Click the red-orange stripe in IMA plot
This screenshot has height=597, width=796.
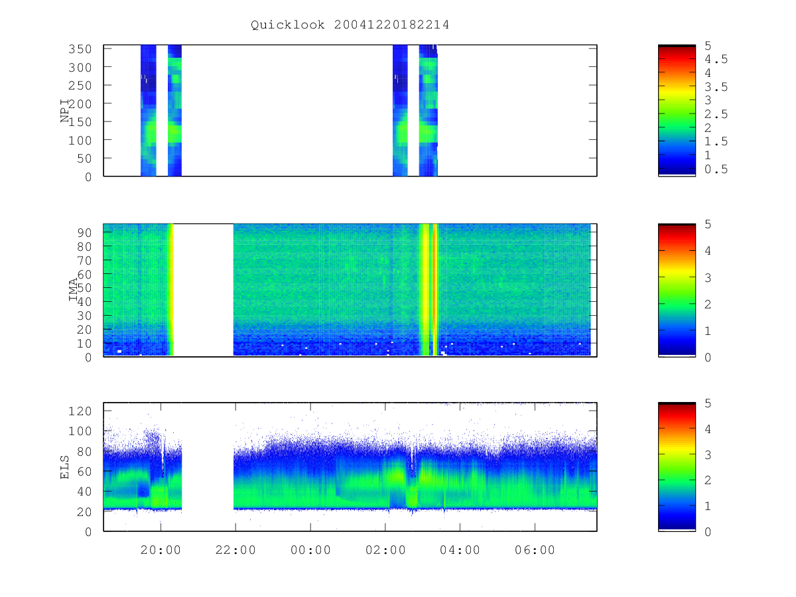click(x=434, y=290)
